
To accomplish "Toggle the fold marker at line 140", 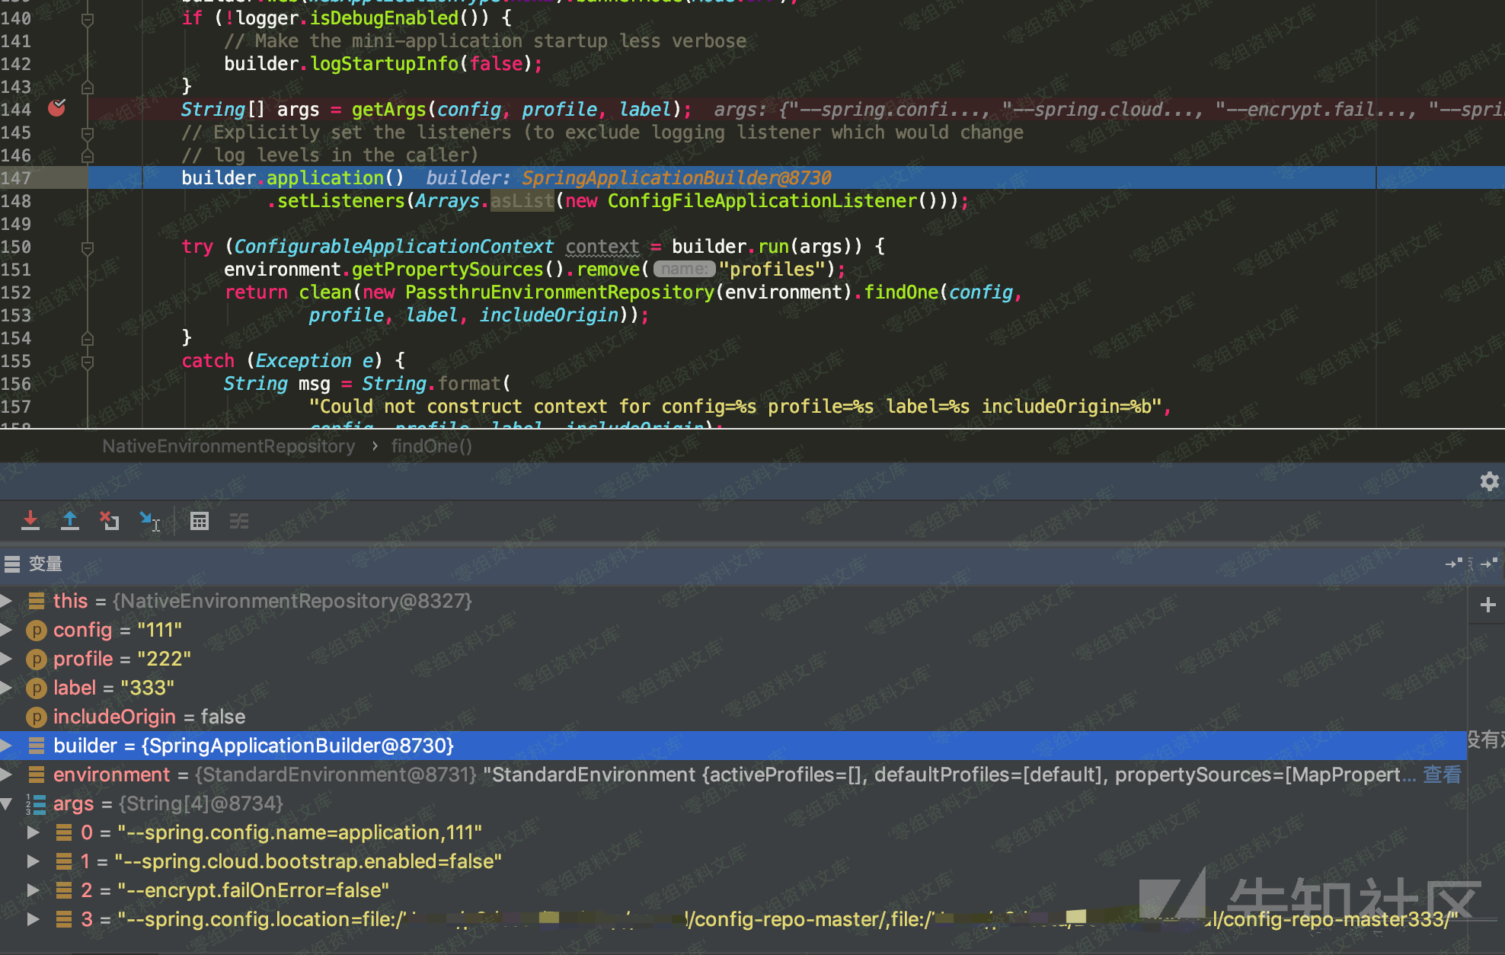I will [88, 18].
